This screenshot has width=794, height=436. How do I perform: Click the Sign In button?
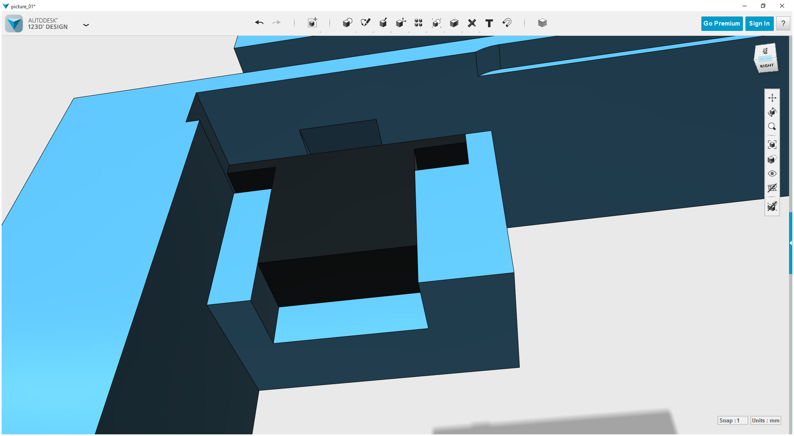[x=759, y=23]
